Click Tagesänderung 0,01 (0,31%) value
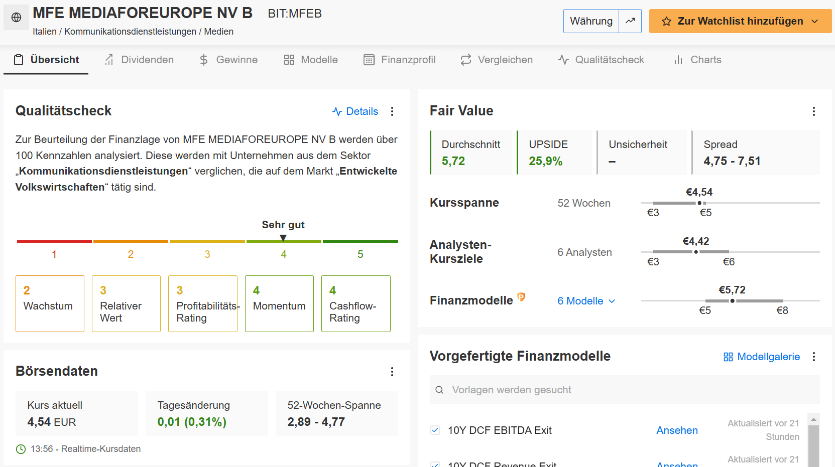 click(x=192, y=422)
